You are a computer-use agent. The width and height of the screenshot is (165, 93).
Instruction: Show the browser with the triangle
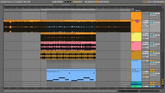point(2,5)
